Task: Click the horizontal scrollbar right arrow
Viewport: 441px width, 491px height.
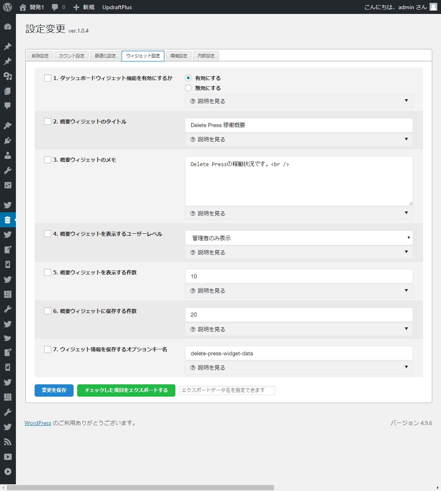Action: click(438, 488)
